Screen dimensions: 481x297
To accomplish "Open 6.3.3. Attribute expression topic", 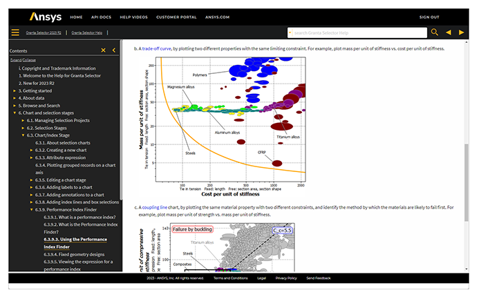I will pyautogui.click(x=60, y=157).
